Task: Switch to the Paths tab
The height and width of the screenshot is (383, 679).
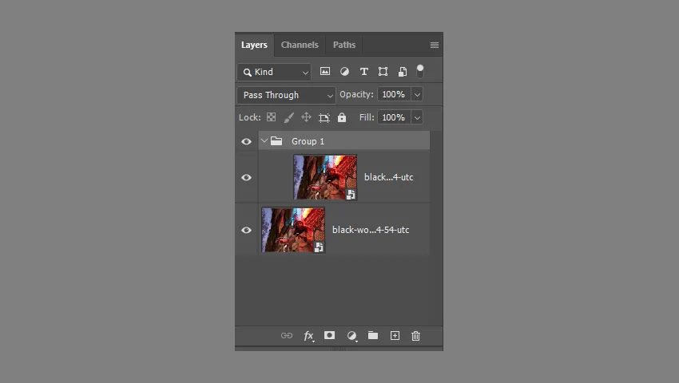Action: (344, 45)
